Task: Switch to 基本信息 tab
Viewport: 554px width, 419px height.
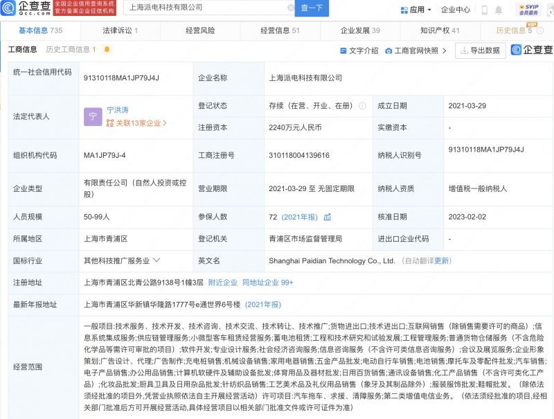Action: click(40, 30)
